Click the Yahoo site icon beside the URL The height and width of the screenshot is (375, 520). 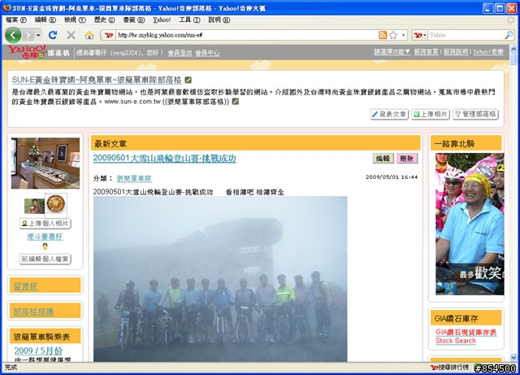coord(109,35)
